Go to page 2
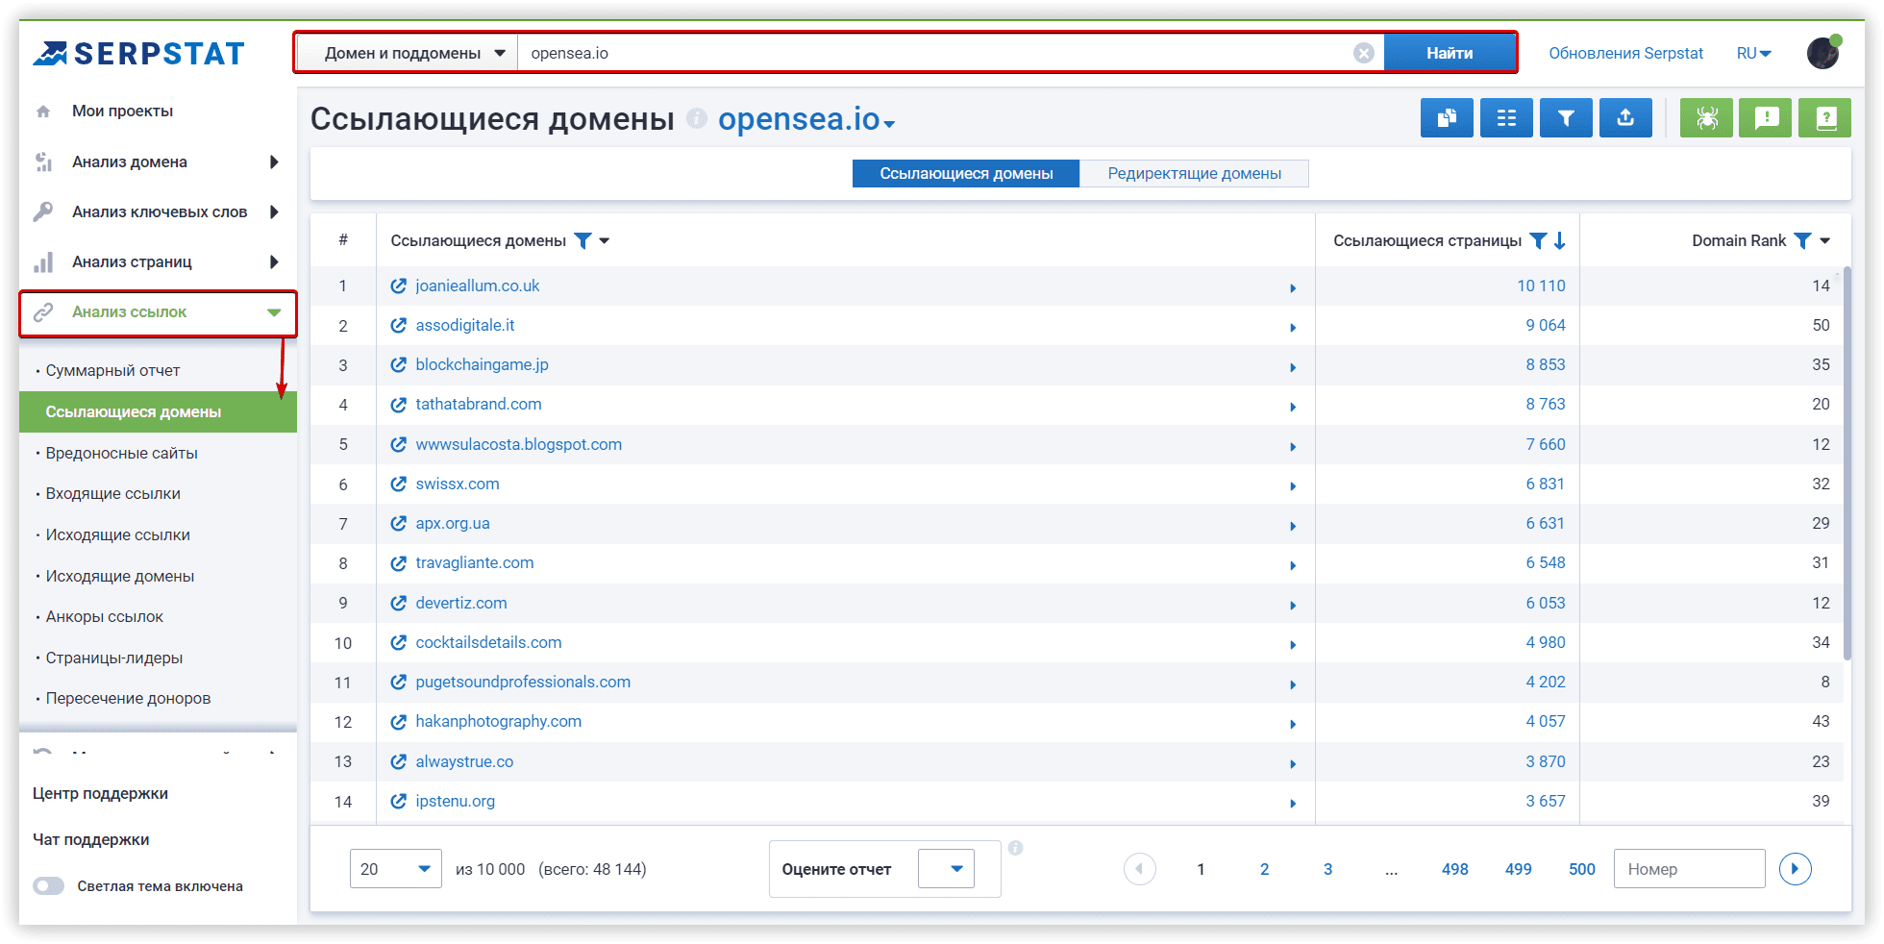Image resolution: width=1884 pixels, height=944 pixels. point(1264,869)
